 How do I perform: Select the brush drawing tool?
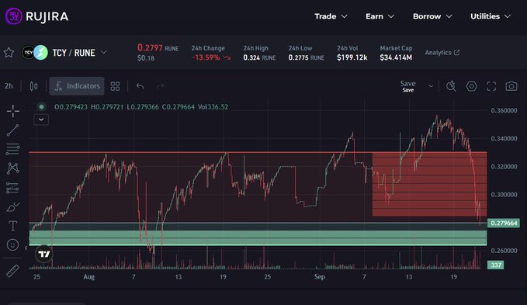(12, 207)
